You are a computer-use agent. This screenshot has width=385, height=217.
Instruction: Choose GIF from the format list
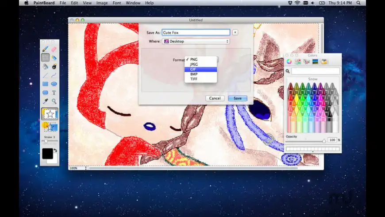click(x=200, y=69)
